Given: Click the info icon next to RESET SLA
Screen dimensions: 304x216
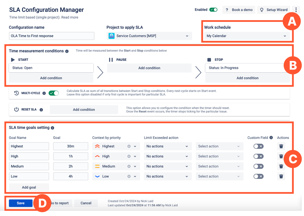Looking at the screenshot, I should click(41, 110).
